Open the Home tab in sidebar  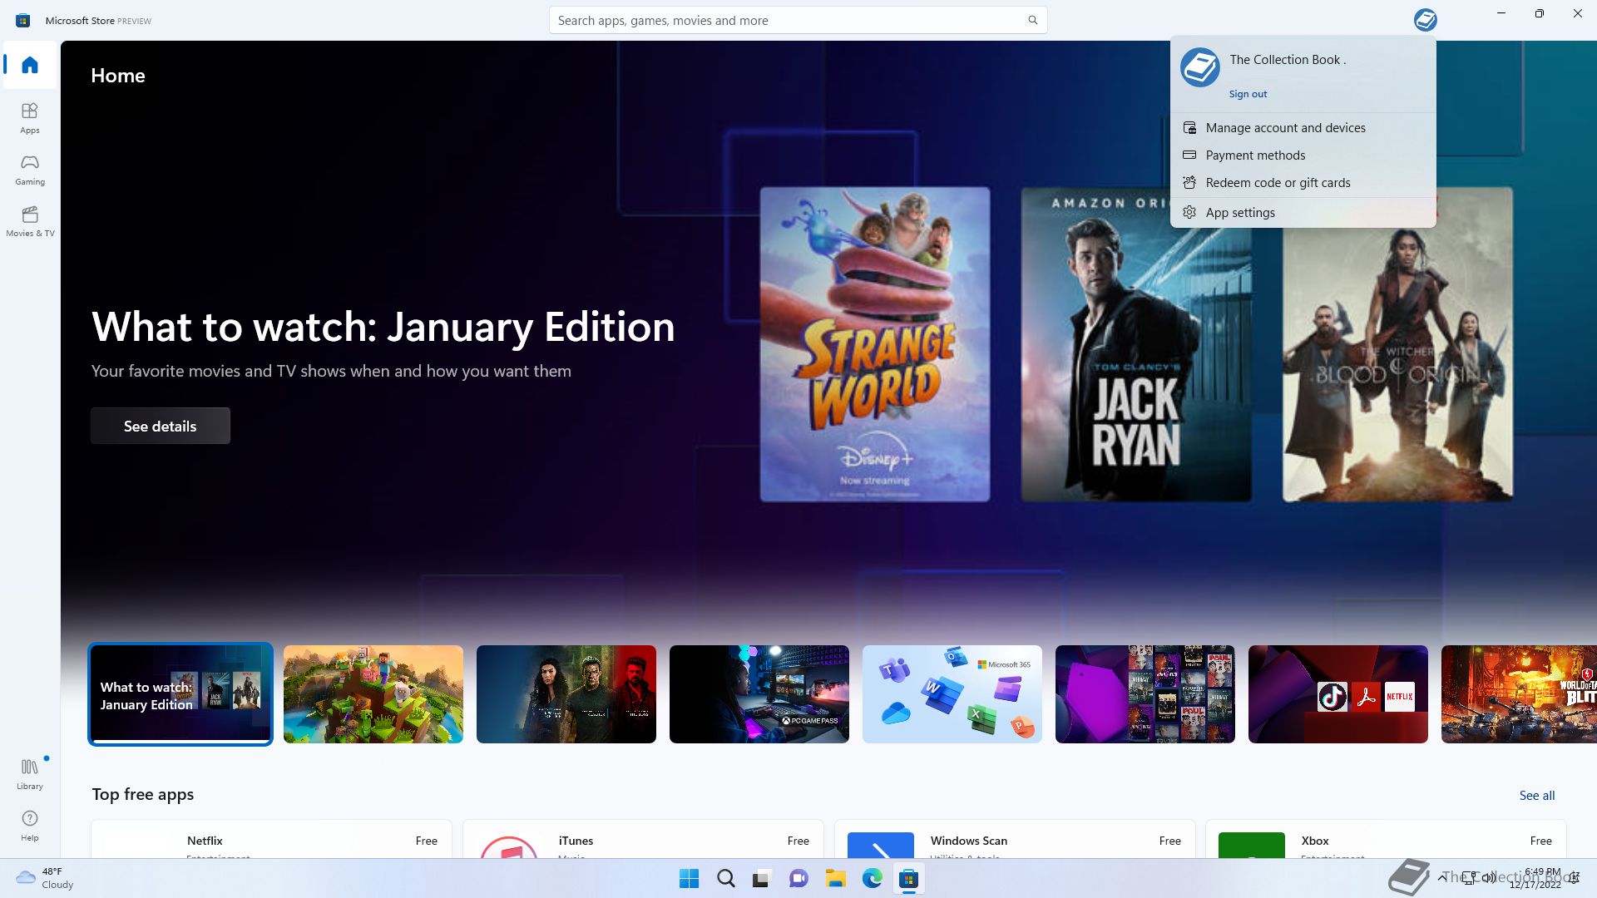click(x=30, y=65)
